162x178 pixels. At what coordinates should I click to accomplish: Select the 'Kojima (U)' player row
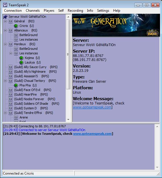[32, 58]
